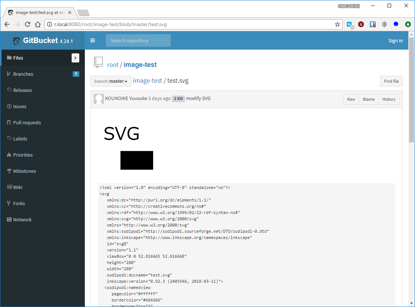Click the GitBucket logo icon

point(17,41)
